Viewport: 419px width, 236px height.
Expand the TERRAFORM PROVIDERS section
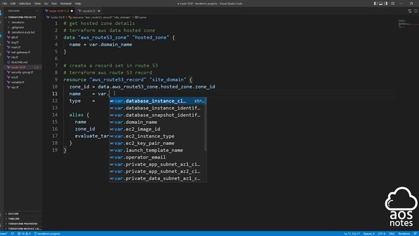23,224
